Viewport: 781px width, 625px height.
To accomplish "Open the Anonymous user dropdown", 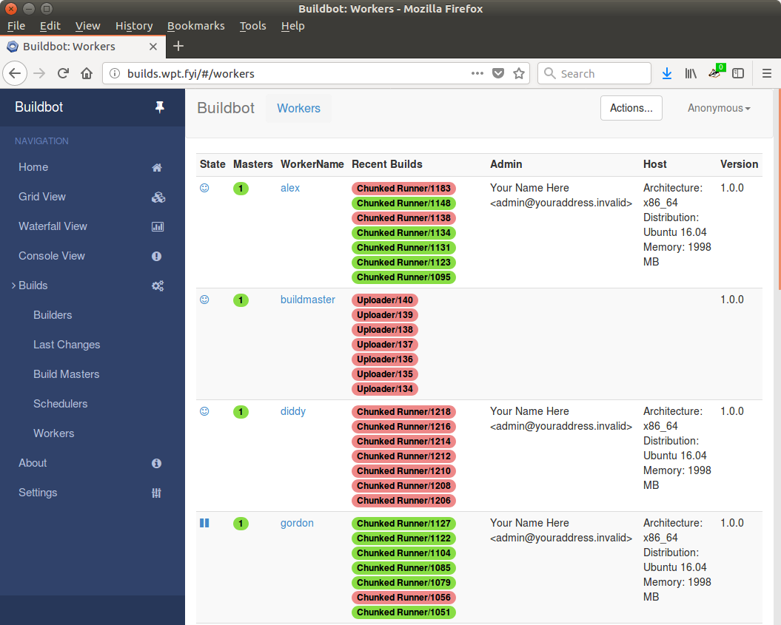I will [x=718, y=108].
